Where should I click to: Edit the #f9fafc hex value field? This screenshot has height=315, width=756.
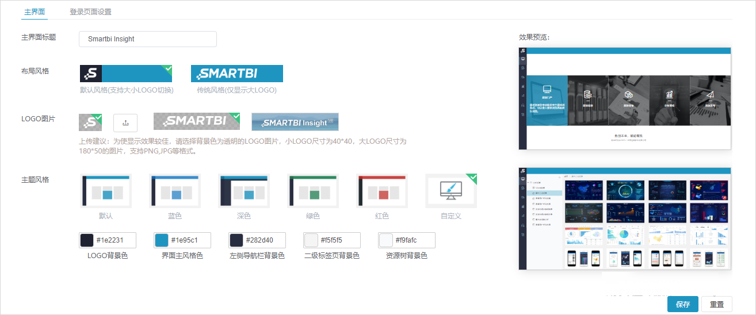(415, 240)
